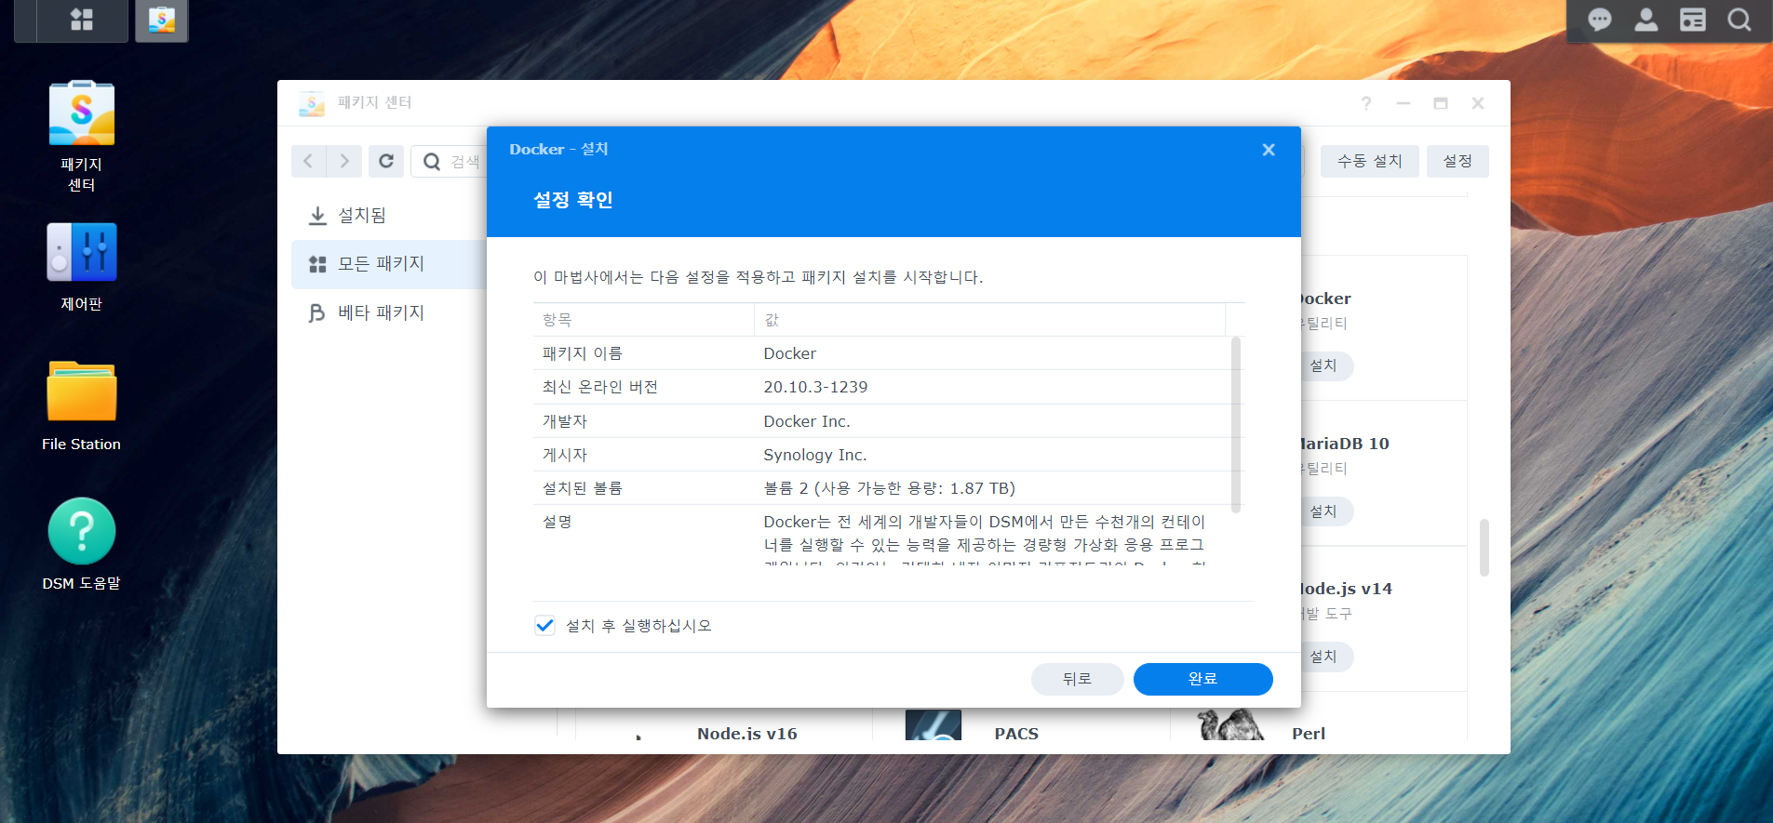
Task: Toggle 설치 후 실행하십시오 checkbox
Action: 545,626
